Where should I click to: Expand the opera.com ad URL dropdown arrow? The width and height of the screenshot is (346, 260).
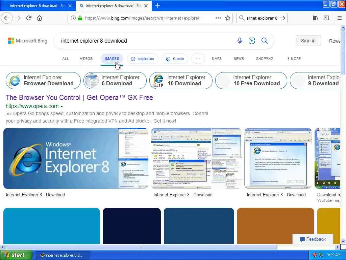(62, 107)
